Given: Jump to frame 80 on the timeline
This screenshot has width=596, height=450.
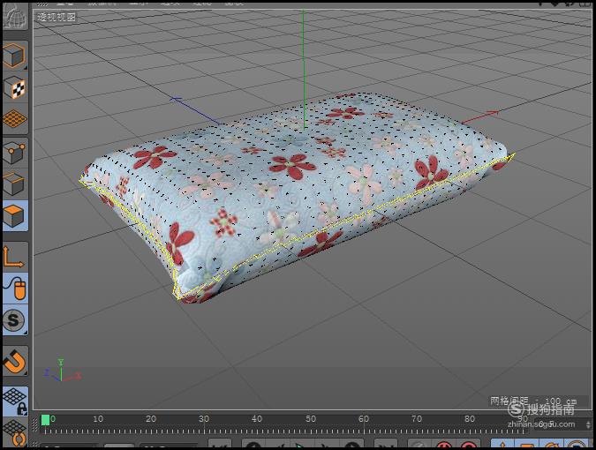Looking at the screenshot, I should point(470,419).
